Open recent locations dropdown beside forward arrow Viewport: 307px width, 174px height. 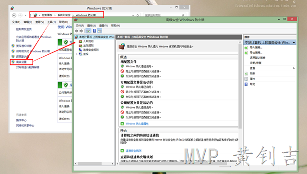25,15
